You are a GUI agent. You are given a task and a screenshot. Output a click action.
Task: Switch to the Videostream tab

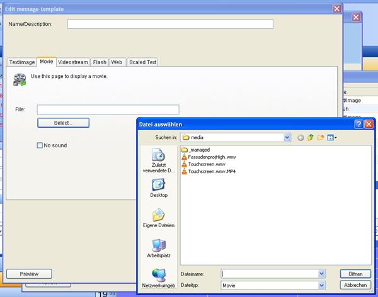click(74, 62)
